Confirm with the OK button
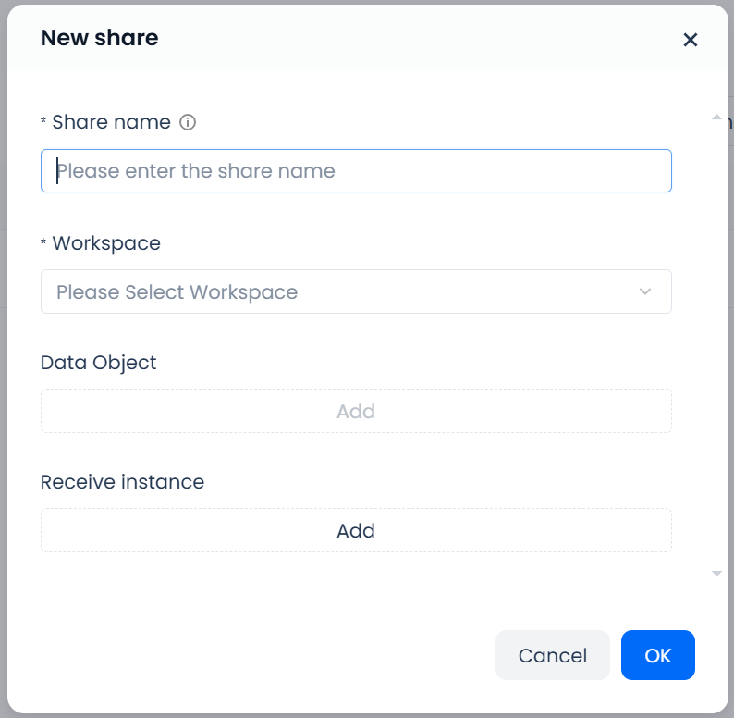The width and height of the screenshot is (734, 718). [x=657, y=655]
